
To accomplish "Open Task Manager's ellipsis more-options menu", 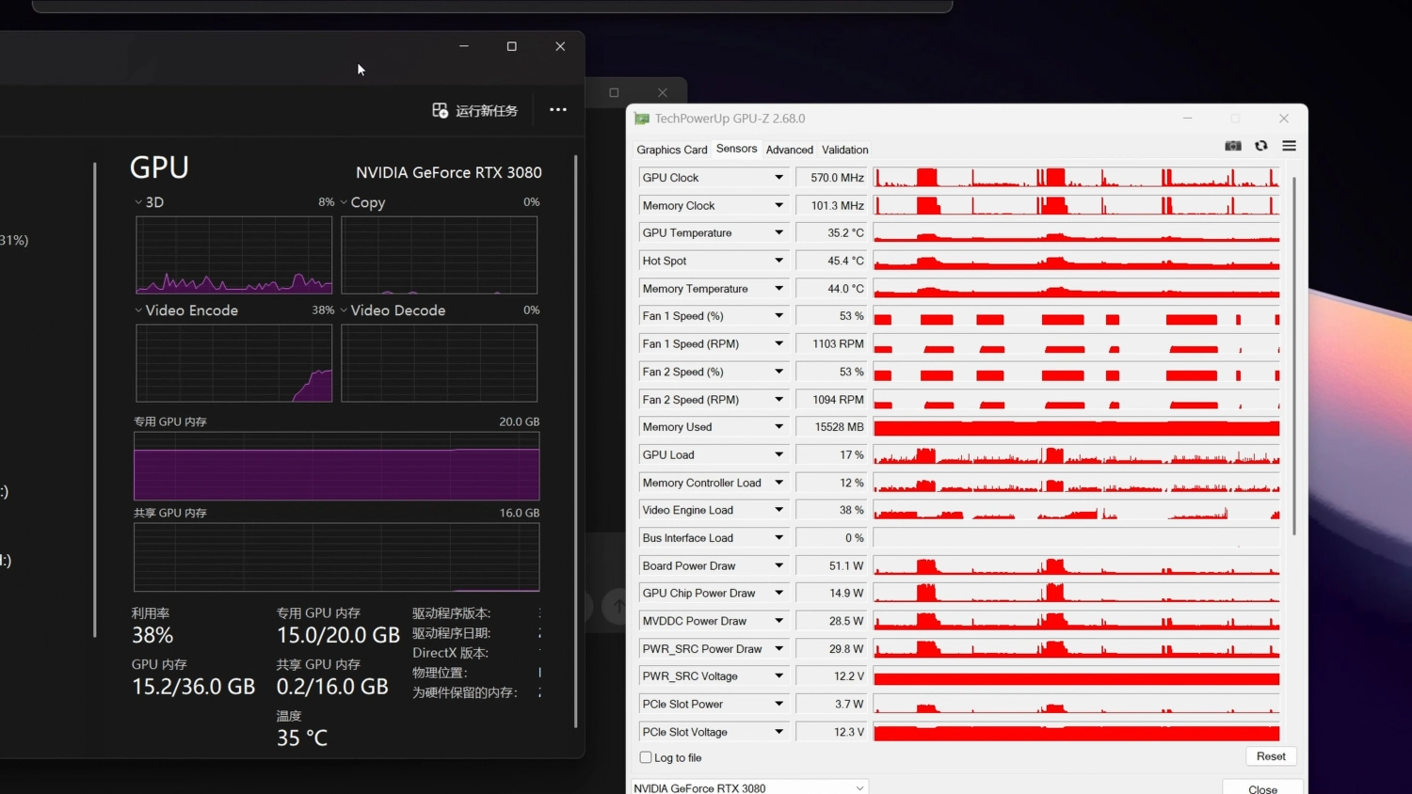I will [557, 110].
